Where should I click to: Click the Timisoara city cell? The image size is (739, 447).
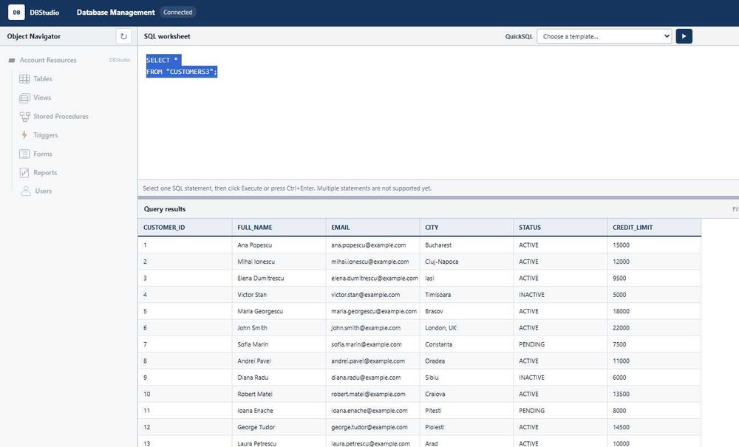pos(466,295)
